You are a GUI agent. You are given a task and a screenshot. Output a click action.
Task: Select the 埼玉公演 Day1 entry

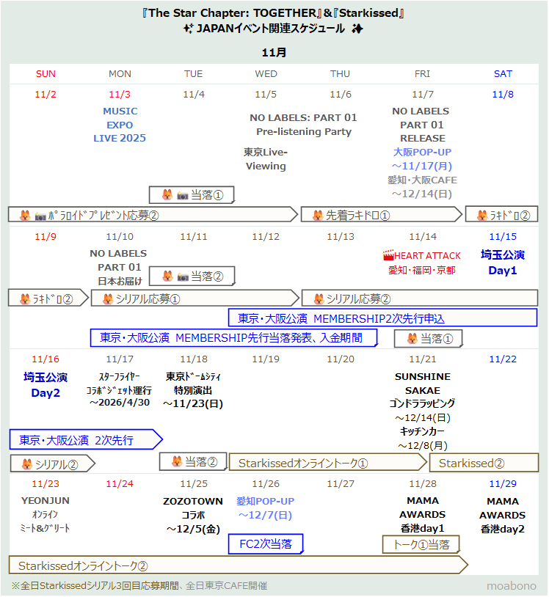pyautogui.click(x=503, y=262)
